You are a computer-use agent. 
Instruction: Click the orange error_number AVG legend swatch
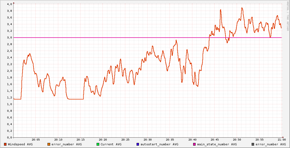point(49,144)
